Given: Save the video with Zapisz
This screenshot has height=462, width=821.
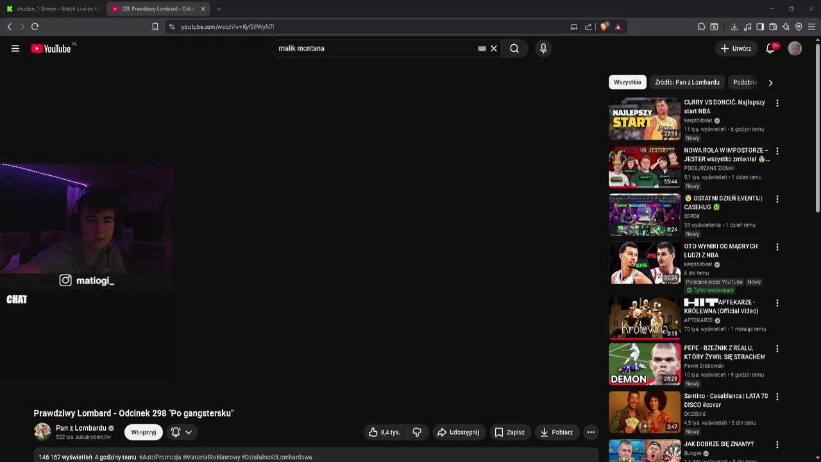Looking at the screenshot, I should coord(510,432).
